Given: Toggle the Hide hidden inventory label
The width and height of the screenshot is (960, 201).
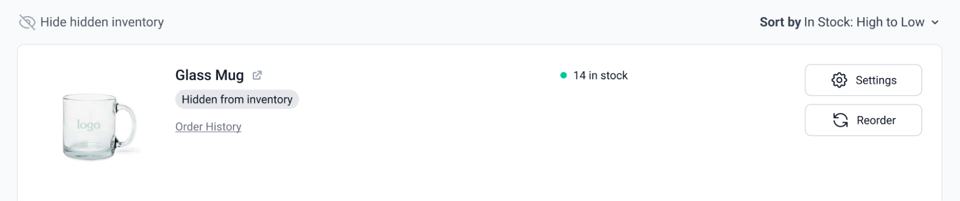Looking at the screenshot, I should click(x=102, y=22).
